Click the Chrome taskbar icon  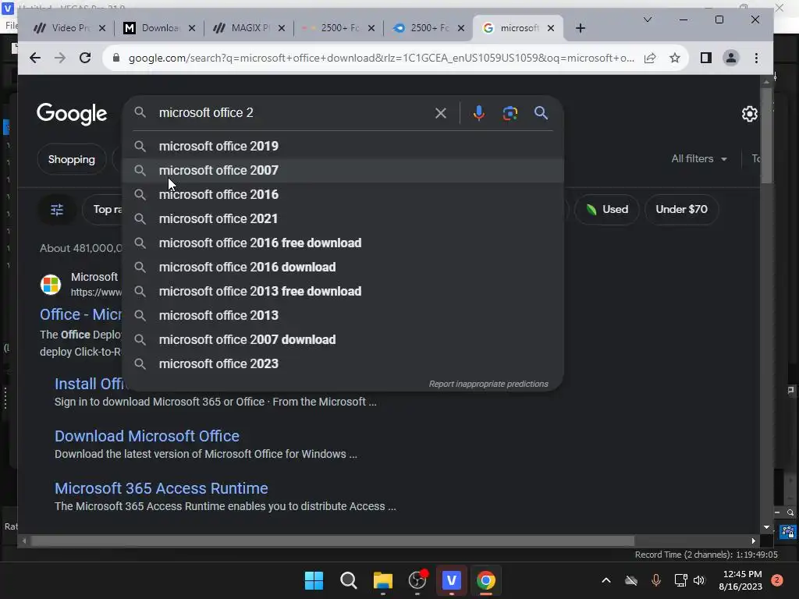485,580
